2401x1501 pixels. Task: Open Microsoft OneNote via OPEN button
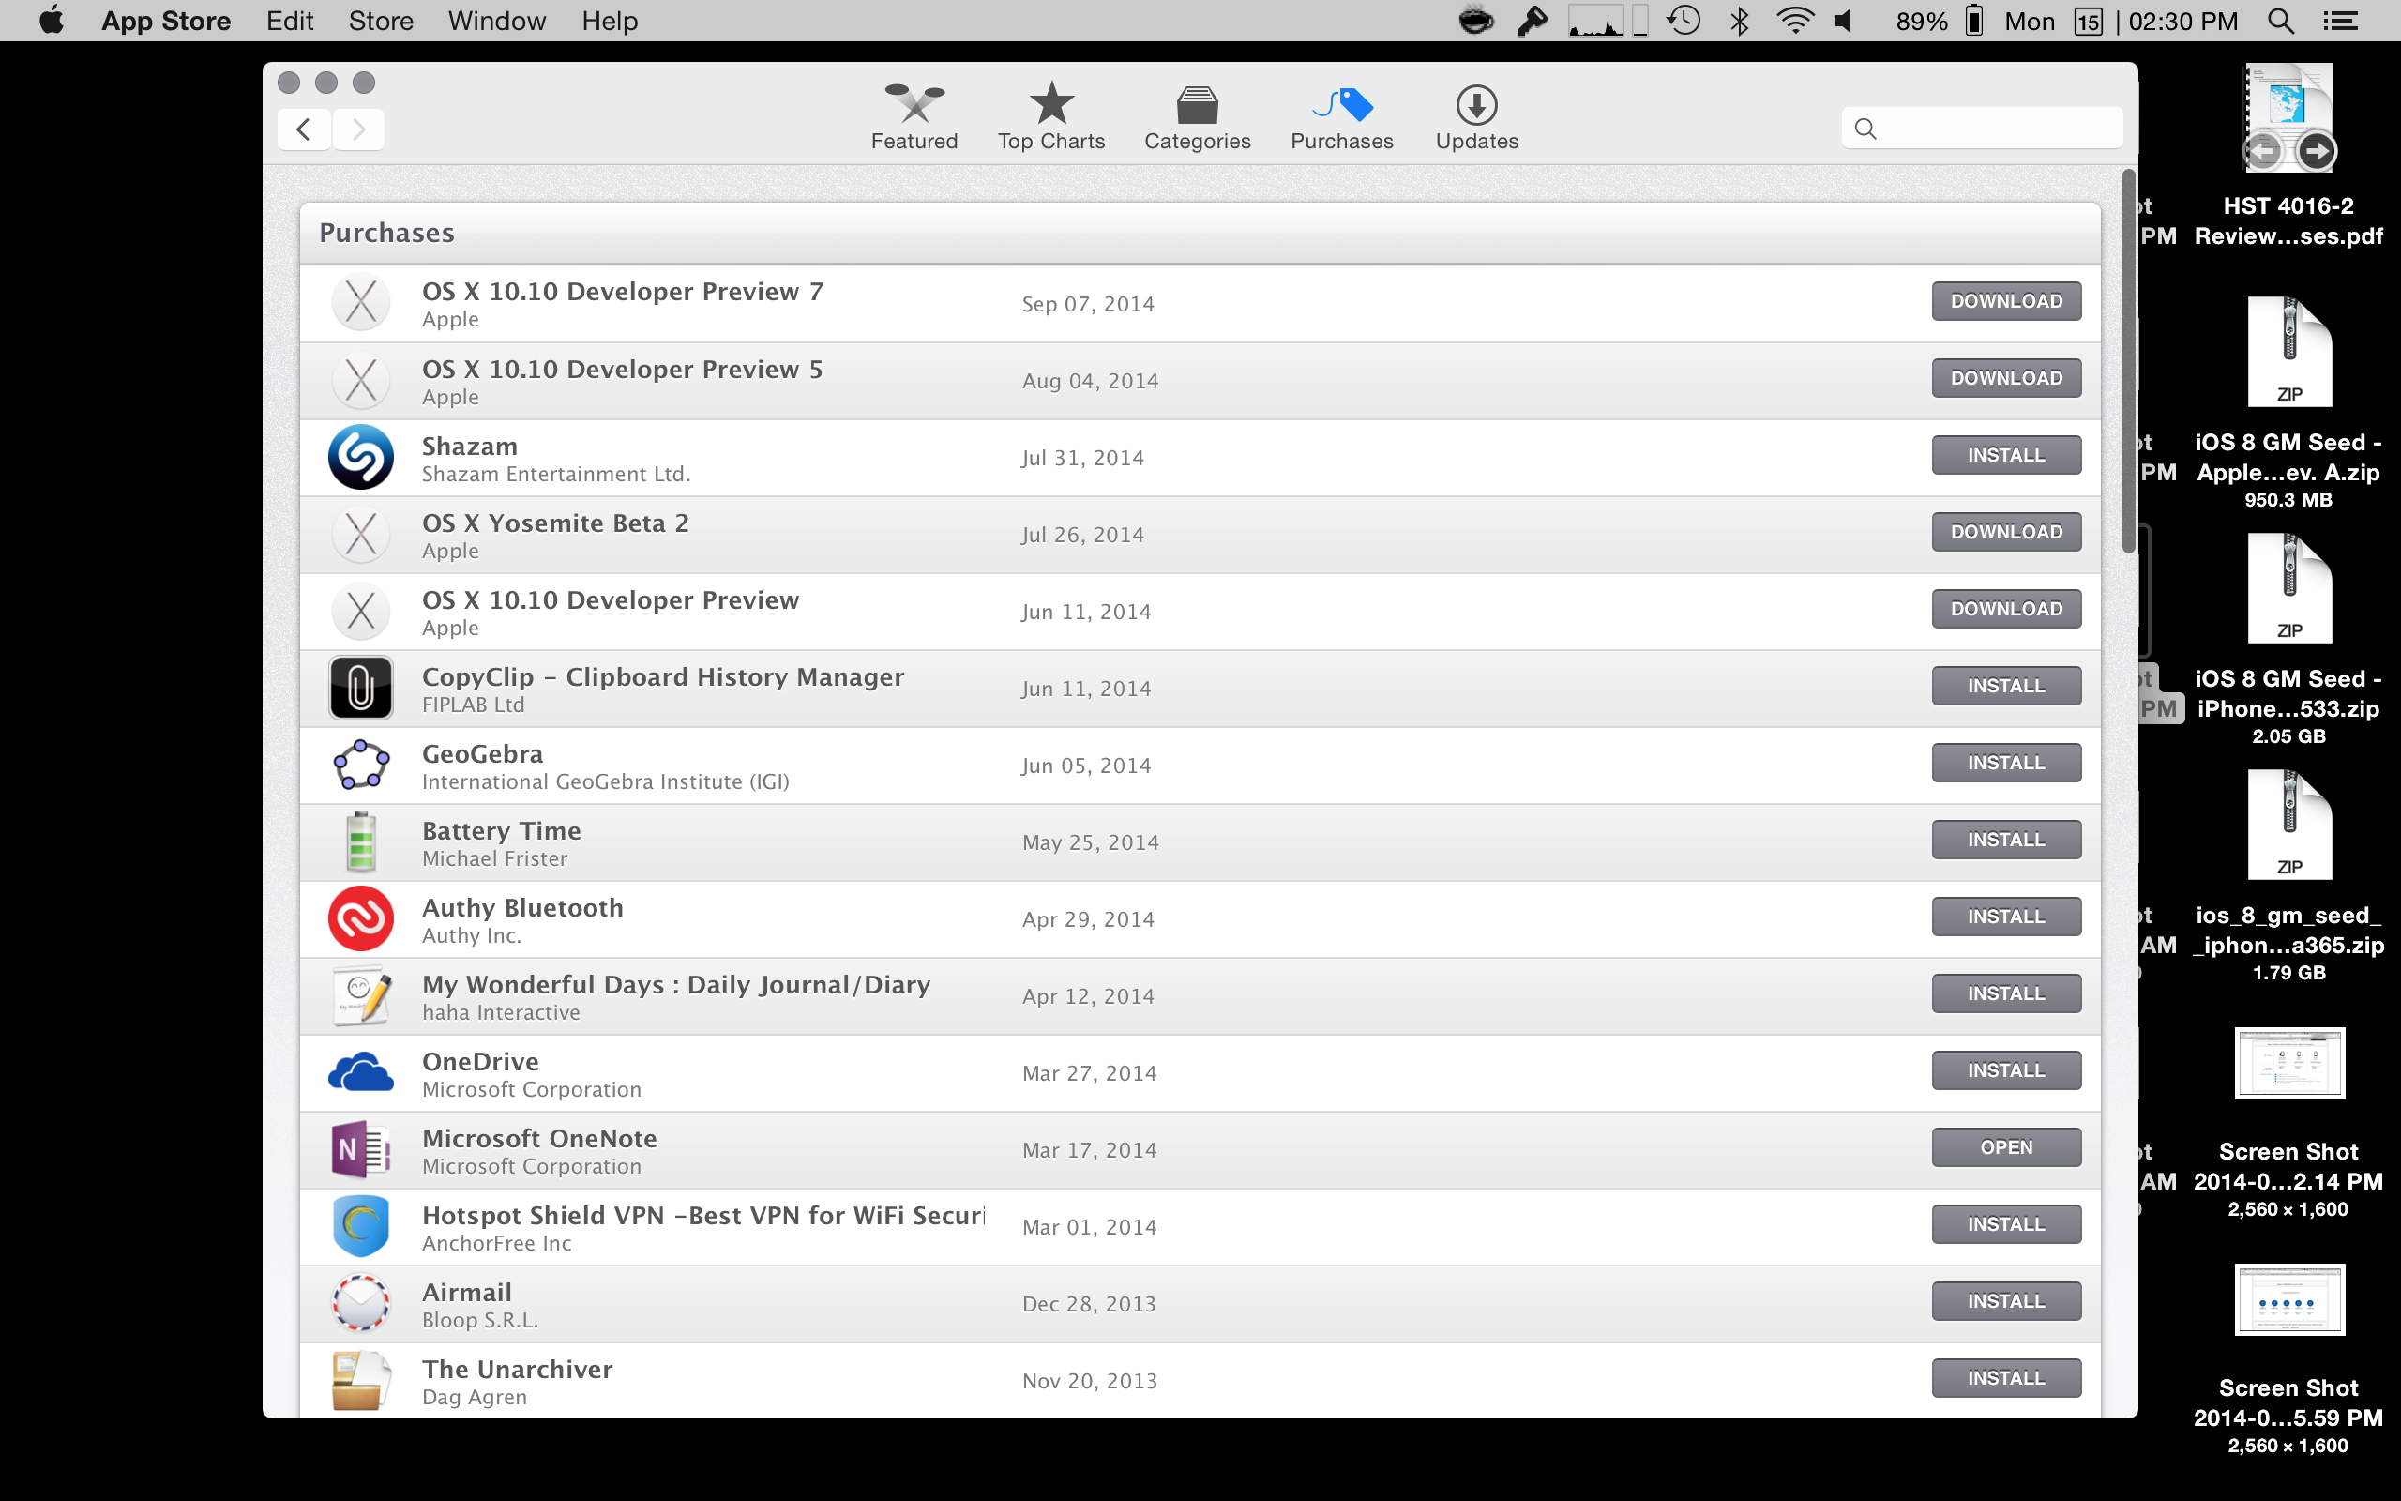coord(2005,1147)
